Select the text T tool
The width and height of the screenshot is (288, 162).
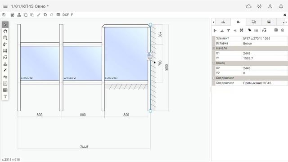click(5, 97)
